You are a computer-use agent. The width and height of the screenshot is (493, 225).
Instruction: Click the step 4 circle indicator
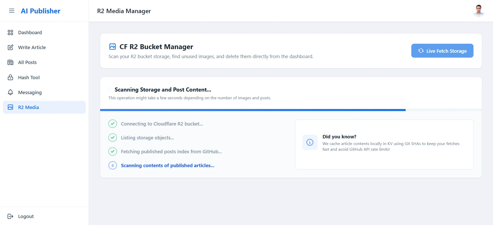pyautogui.click(x=113, y=165)
